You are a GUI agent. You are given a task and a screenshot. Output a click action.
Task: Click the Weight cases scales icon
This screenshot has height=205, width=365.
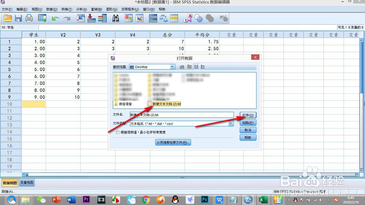tap(164, 18)
